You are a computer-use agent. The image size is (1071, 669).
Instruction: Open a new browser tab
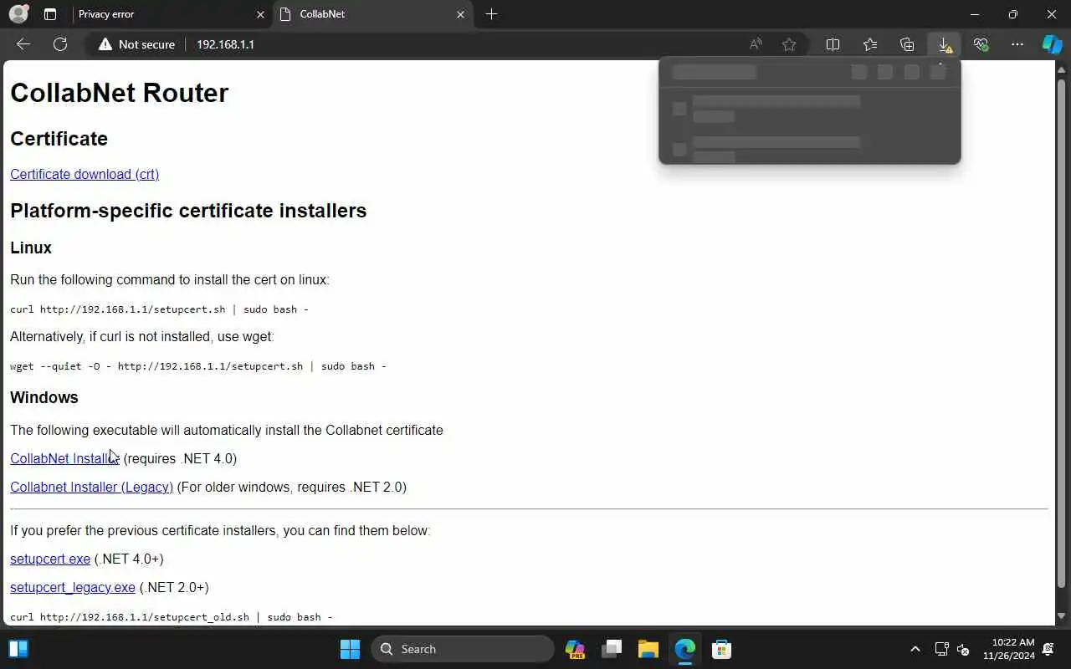pos(491,14)
